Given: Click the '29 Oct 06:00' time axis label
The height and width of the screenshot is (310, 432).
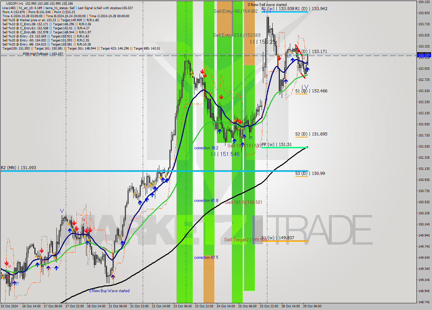Looking at the screenshot, I should pyautogui.click(x=312, y=306).
